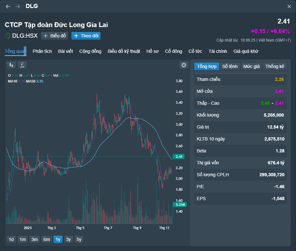Set chart range to 3m

point(34,239)
